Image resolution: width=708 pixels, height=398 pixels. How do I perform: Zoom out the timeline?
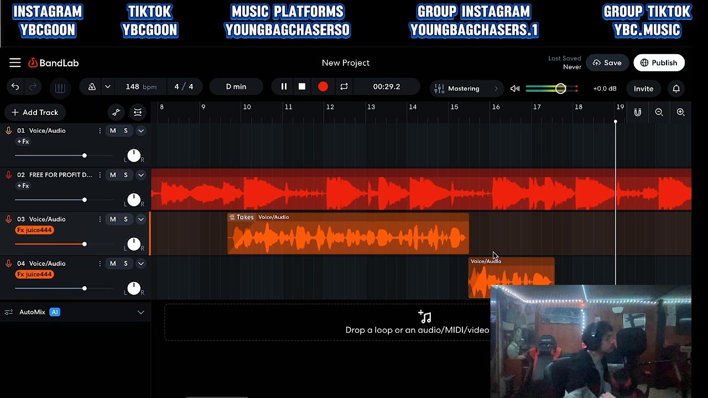[x=659, y=112]
